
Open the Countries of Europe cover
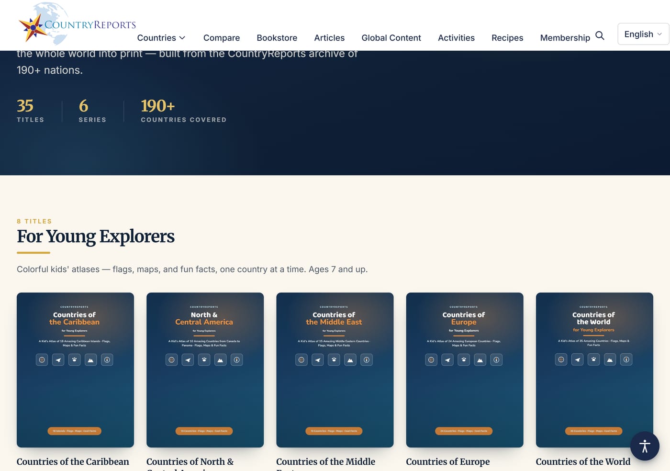[x=465, y=370]
